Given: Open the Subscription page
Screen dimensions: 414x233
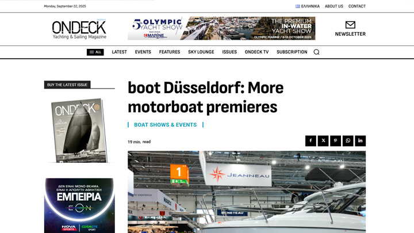Looking at the screenshot, I should point(292,52).
